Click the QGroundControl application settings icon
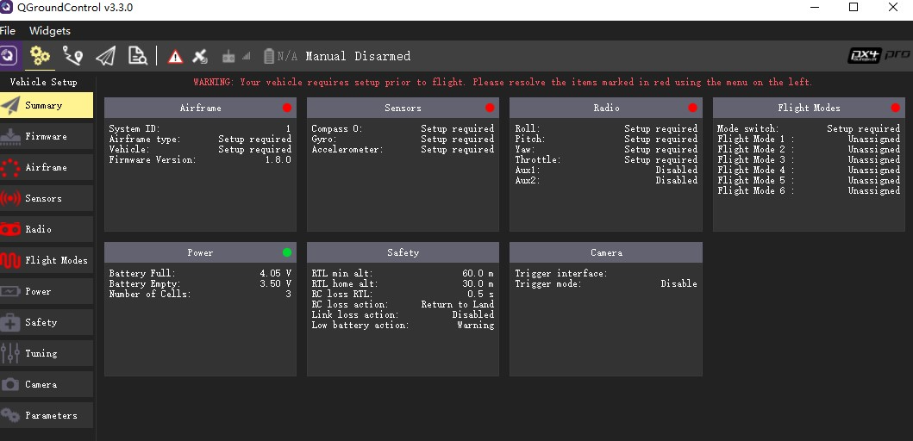The image size is (913, 441). pyautogui.click(x=9, y=56)
